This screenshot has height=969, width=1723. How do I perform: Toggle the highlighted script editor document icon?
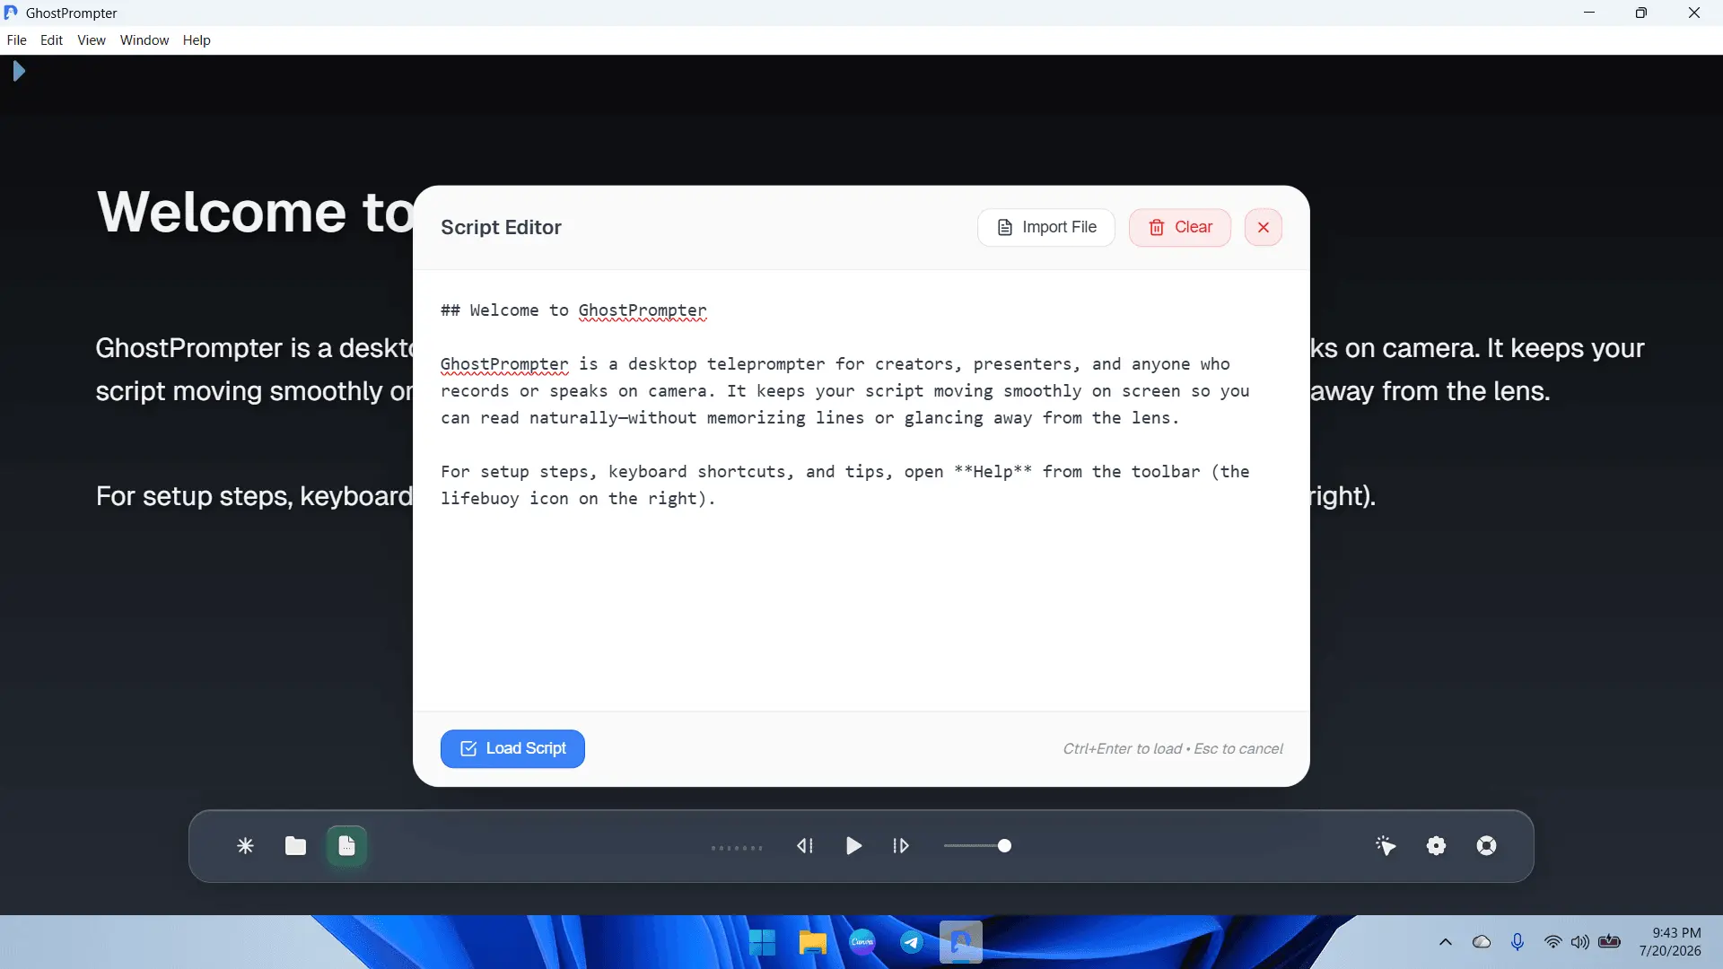tap(346, 846)
